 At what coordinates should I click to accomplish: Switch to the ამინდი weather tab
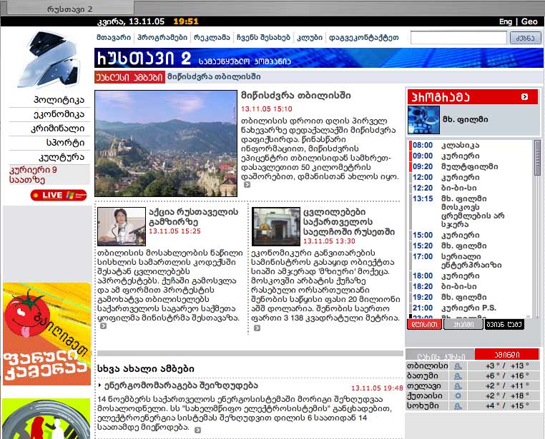pyautogui.click(x=507, y=354)
